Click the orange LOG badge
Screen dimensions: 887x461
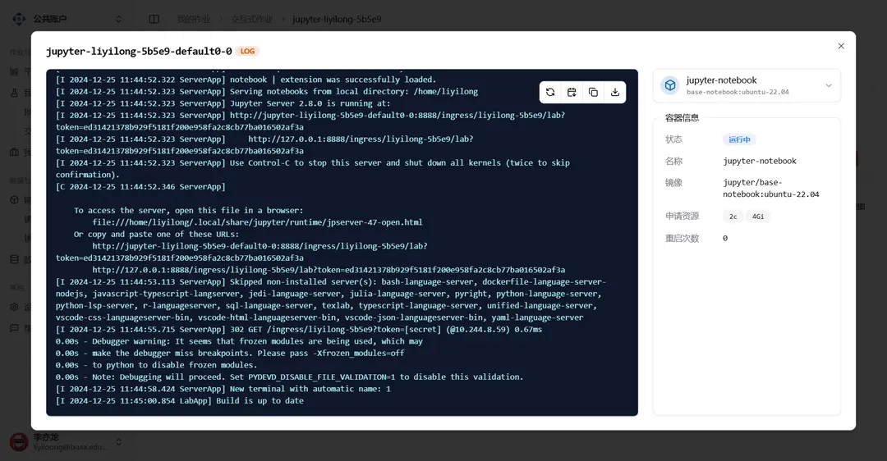tap(247, 51)
